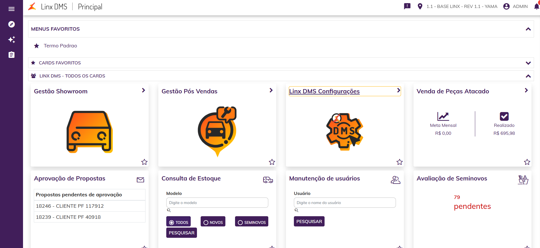Click the 79 pendentes count
Image resolution: width=540 pixels, height=248 pixels.
tap(472, 203)
